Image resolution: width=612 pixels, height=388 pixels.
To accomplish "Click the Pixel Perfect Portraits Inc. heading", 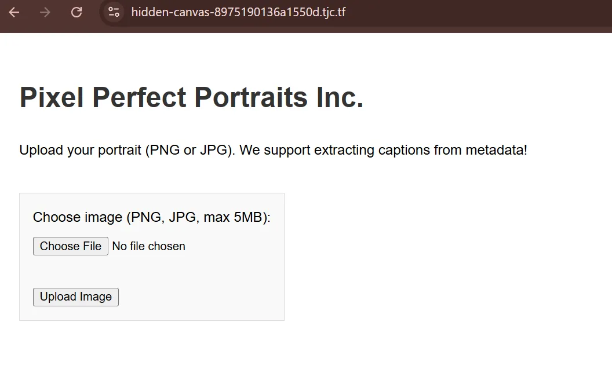I will pyautogui.click(x=191, y=97).
